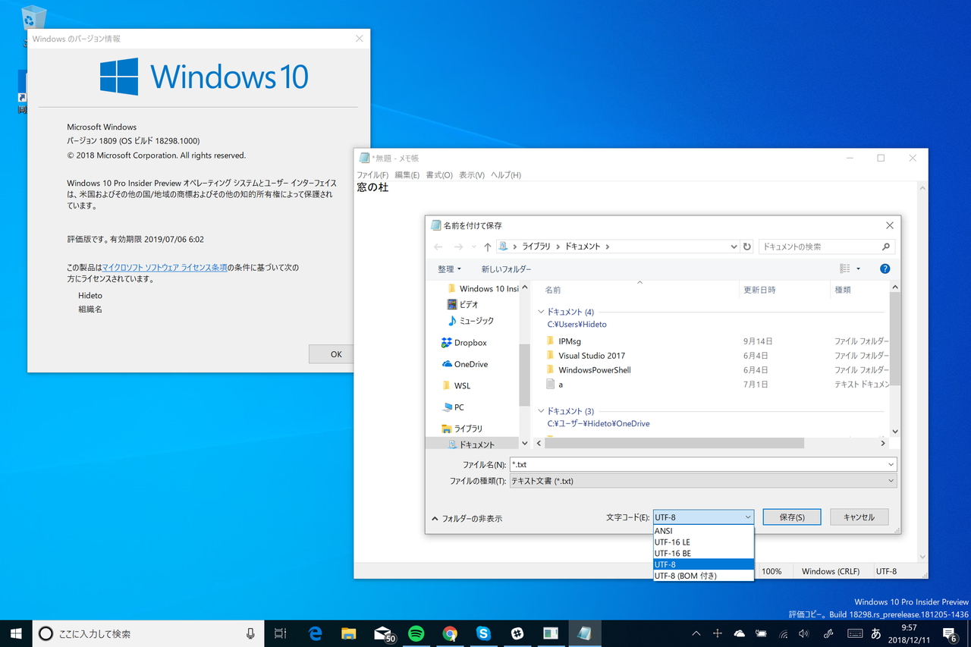The width and height of the screenshot is (971, 647).
Task: Select UTF-16 LE in the encoding dropdown
Action: 672,542
